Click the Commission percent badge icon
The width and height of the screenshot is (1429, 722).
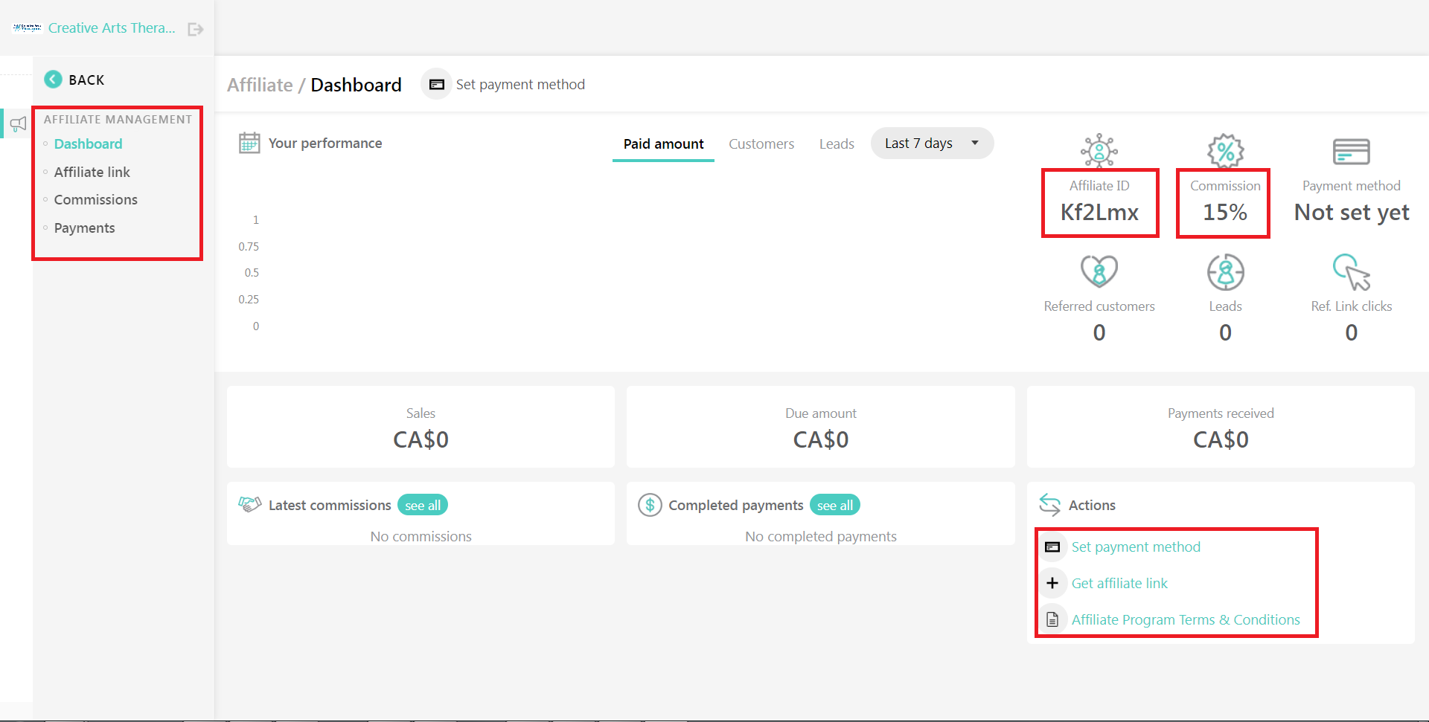coord(1225,151)
